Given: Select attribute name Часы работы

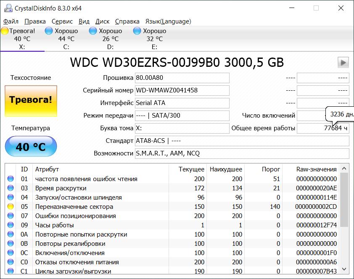Looking at the screenshot, I should (54, 225).
